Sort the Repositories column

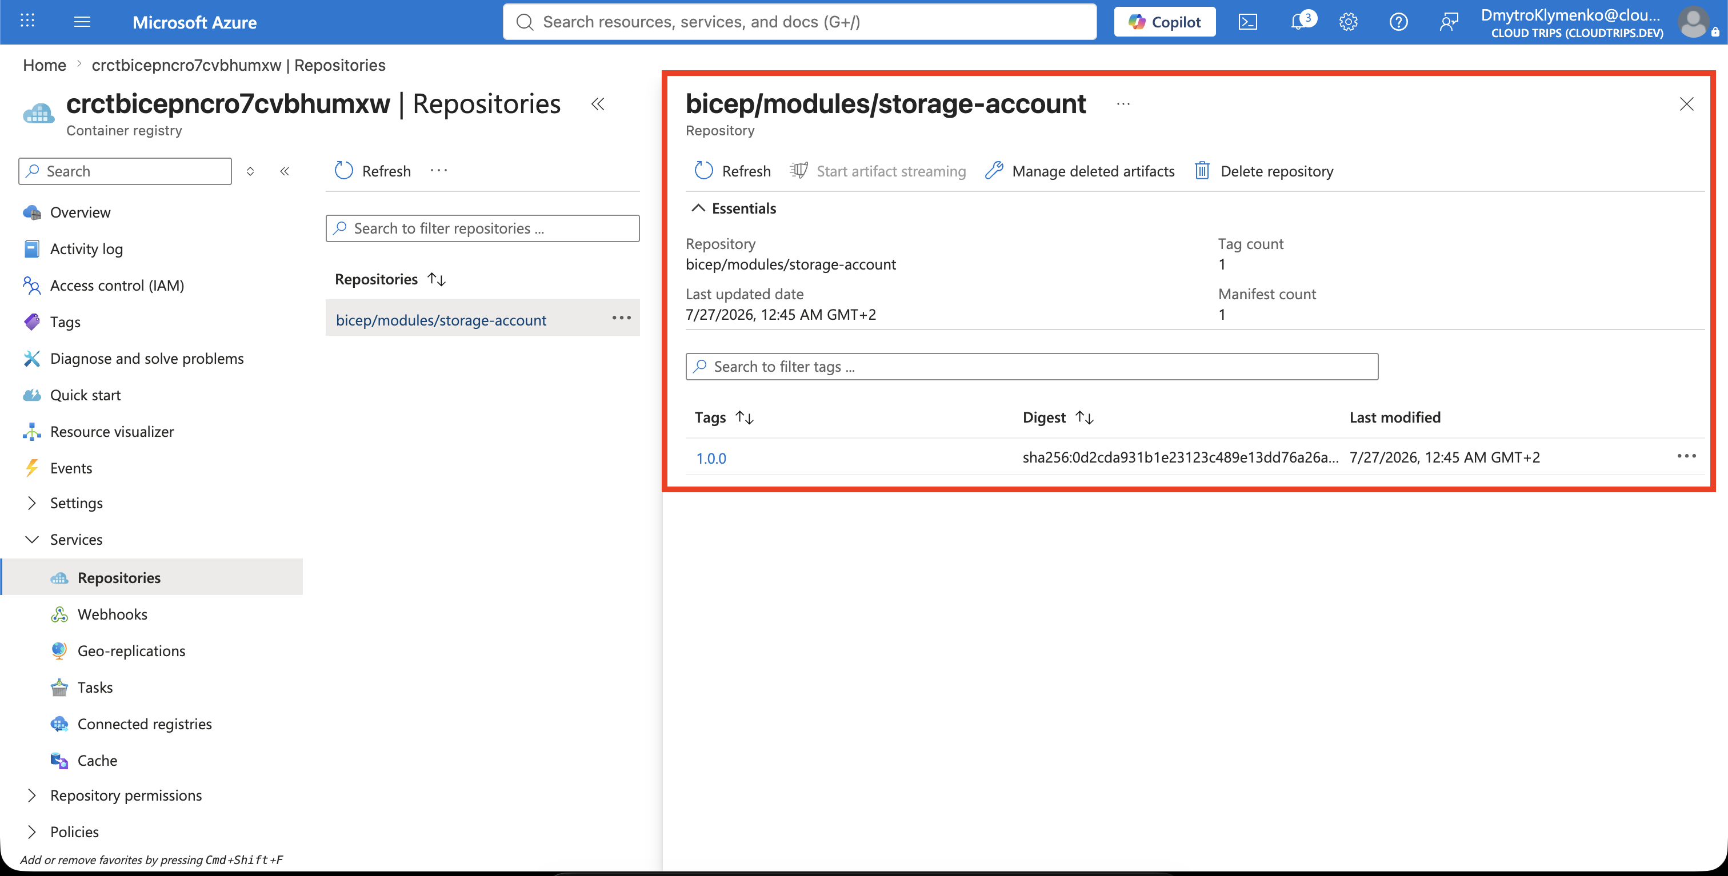click(390, 279)
